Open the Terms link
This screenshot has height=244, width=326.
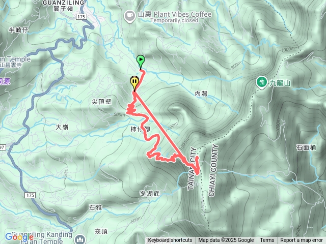pyautogui.click(x=267, y=240)
